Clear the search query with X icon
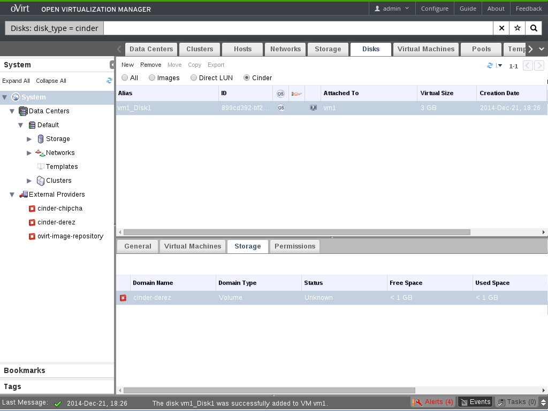The width and height of the screenshot is (548, 411). point(501,28)
